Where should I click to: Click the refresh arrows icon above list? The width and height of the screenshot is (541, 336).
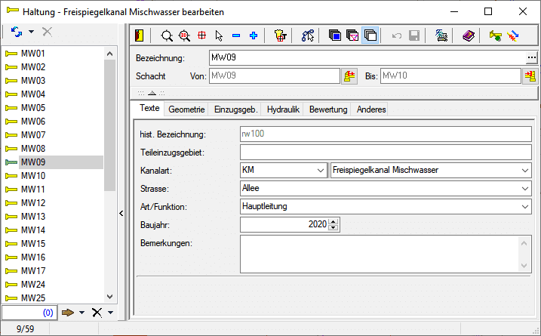17,32
